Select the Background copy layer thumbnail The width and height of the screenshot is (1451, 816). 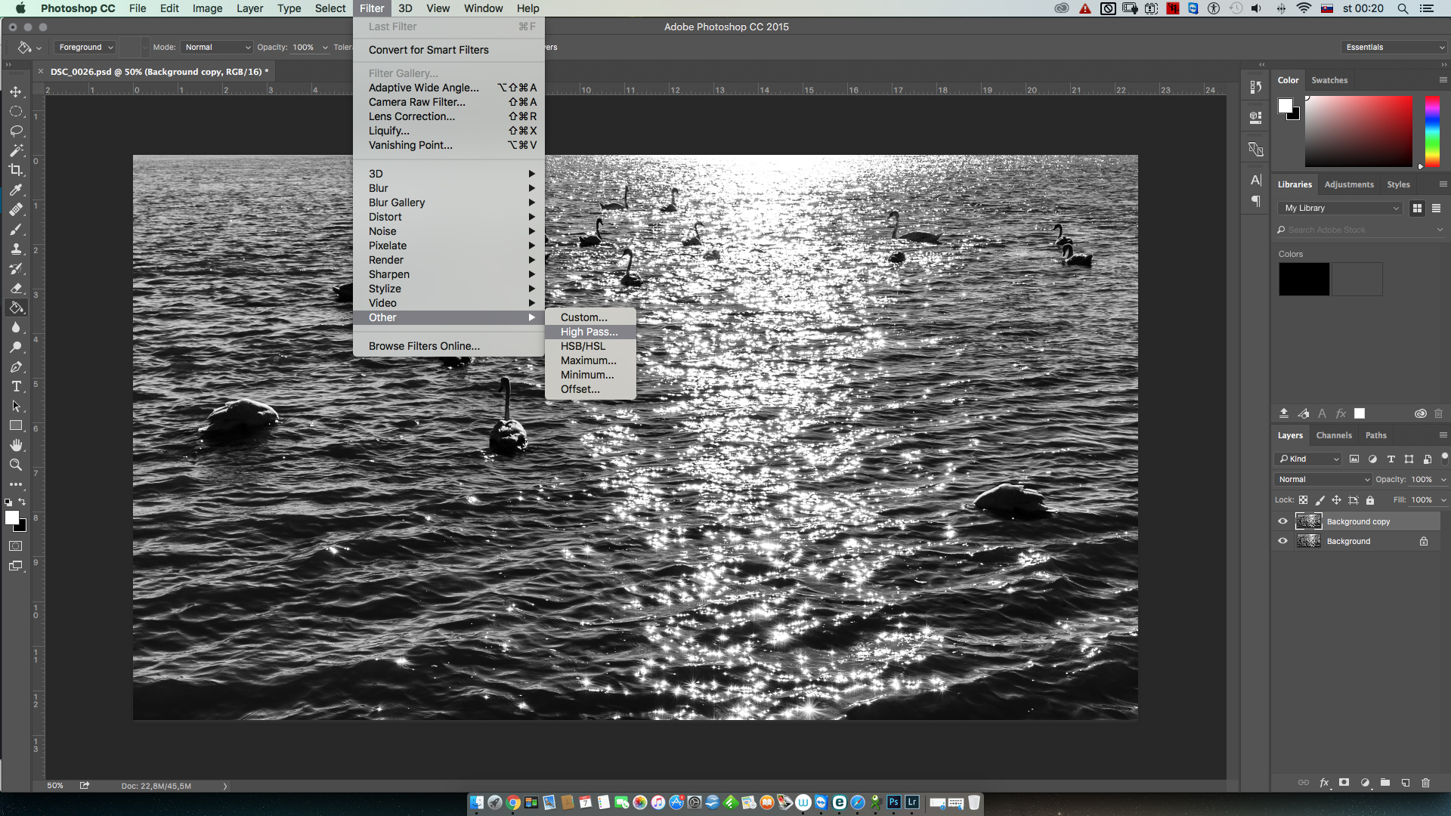pos(1308,521)
